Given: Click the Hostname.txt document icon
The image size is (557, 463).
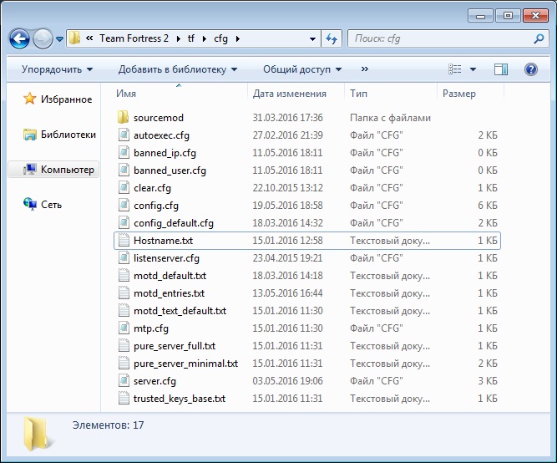Looking at the screenshot, I should click(124, 241).
